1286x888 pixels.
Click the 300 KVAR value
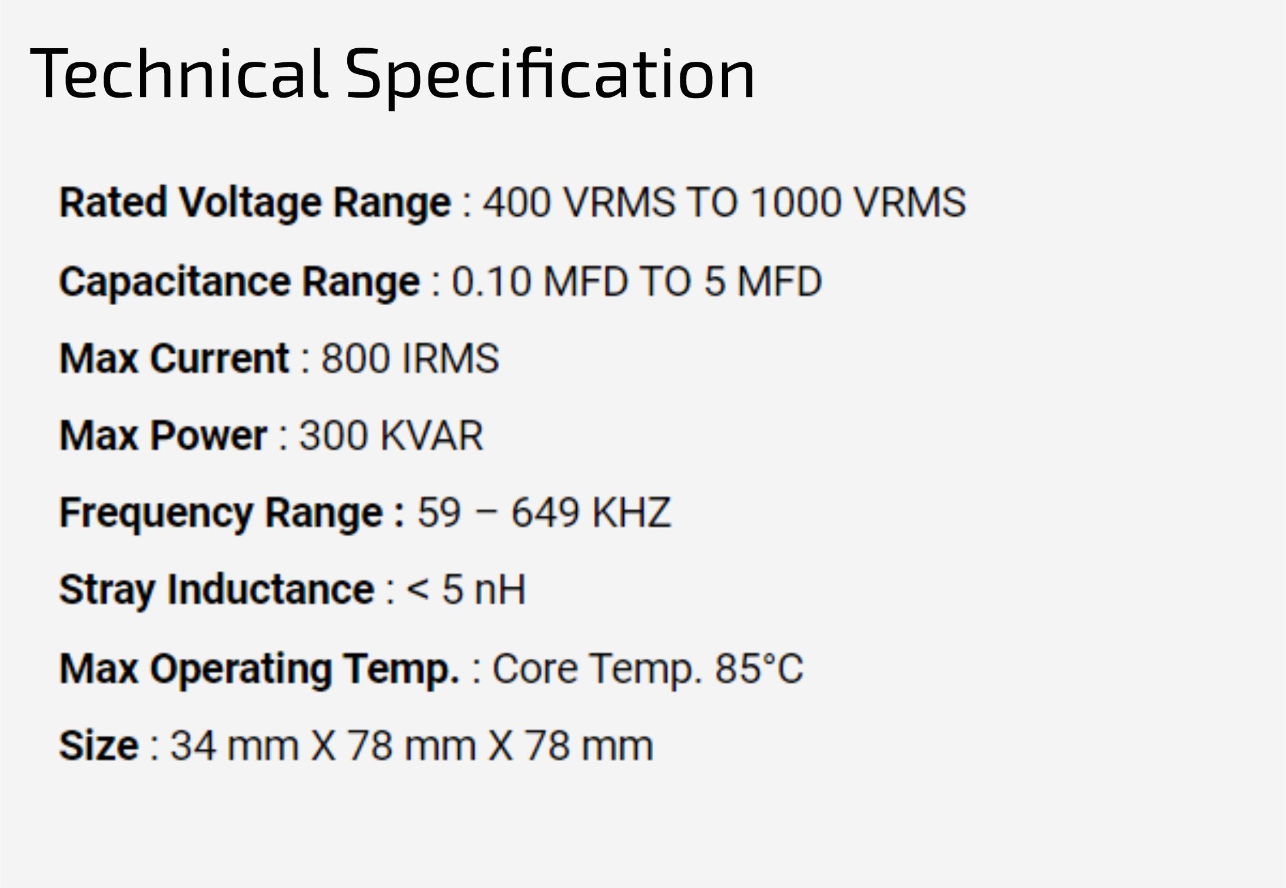tap(391, 436)
